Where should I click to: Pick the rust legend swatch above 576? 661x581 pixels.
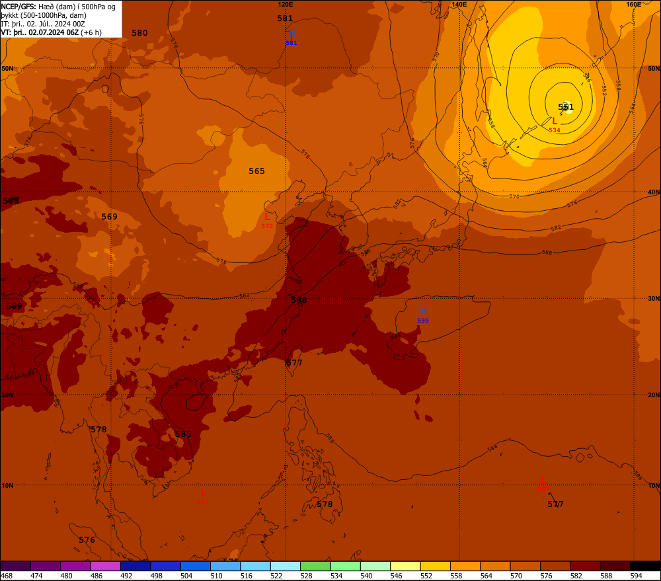tap(555, 566)
